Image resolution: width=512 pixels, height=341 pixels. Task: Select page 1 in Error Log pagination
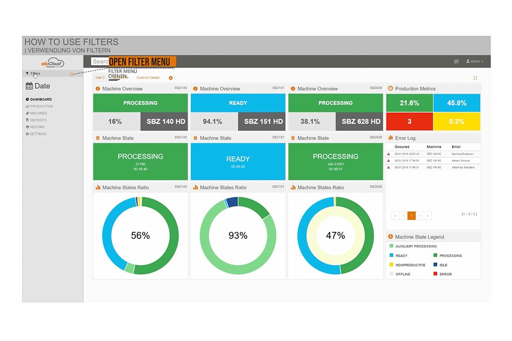[x=412, y=215]
